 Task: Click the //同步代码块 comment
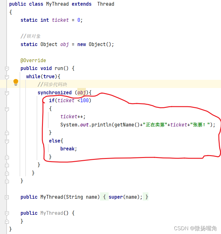(52, 85)
